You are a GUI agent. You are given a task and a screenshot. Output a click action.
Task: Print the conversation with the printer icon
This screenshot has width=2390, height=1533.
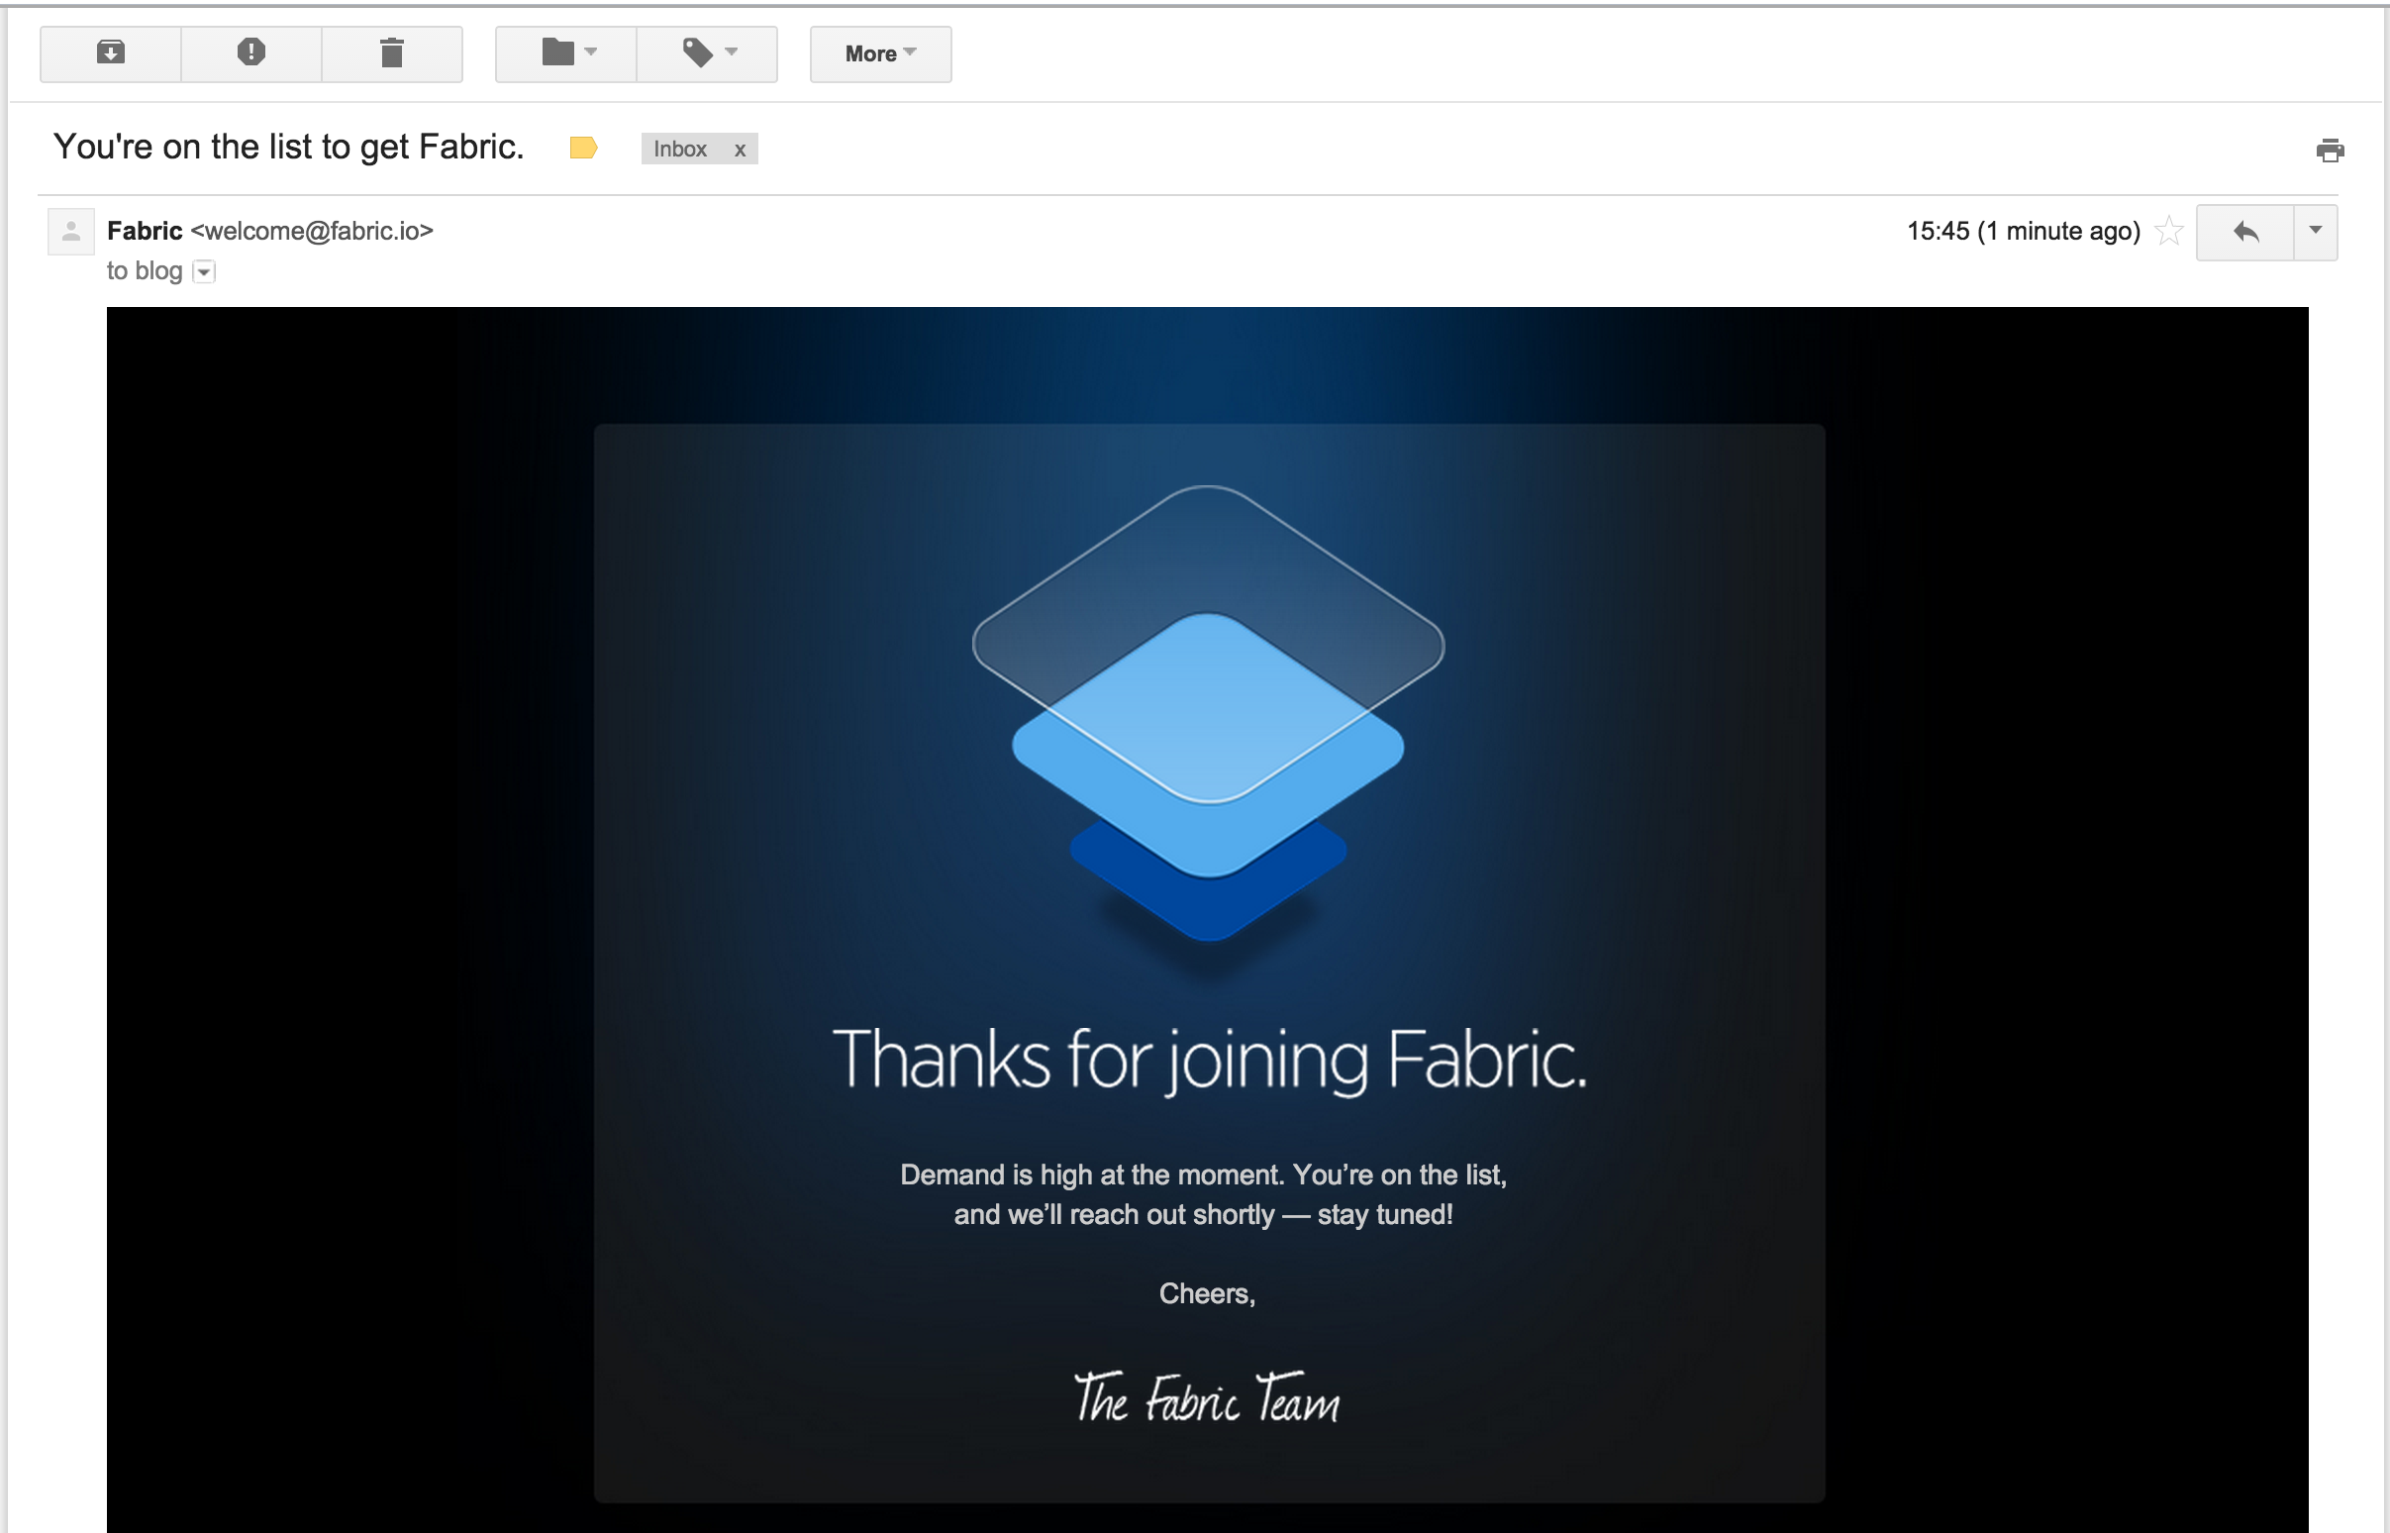[x=2330, y=151]
